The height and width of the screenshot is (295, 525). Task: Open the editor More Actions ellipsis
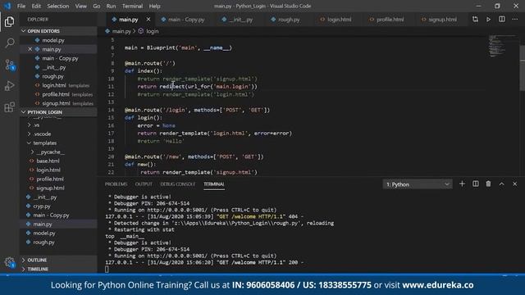[515, 20]
